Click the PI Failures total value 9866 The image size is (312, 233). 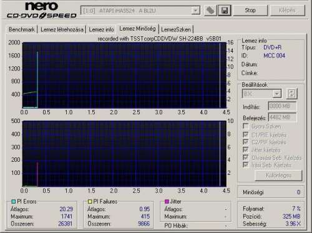click(144, 224)
